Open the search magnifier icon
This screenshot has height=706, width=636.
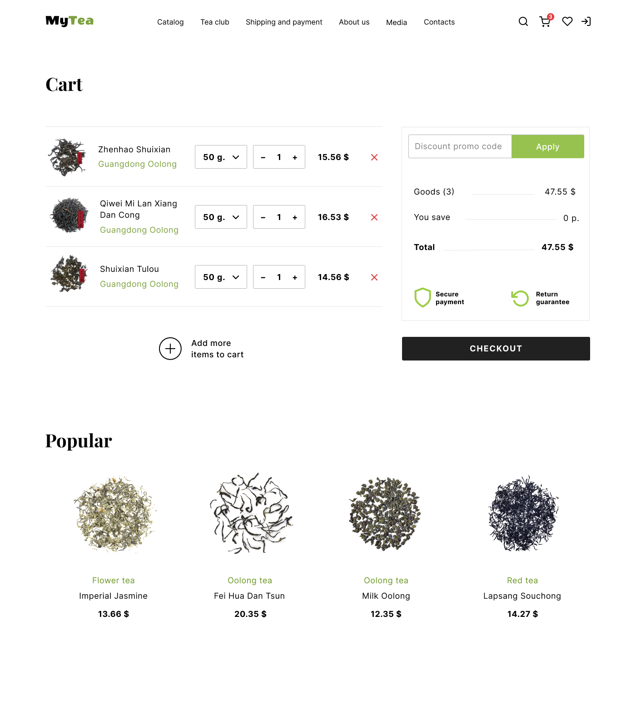tap(523, 21)
